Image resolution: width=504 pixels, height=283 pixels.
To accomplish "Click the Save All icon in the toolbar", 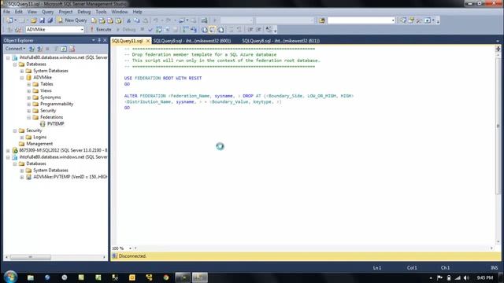I will click(x=50, y=20).
